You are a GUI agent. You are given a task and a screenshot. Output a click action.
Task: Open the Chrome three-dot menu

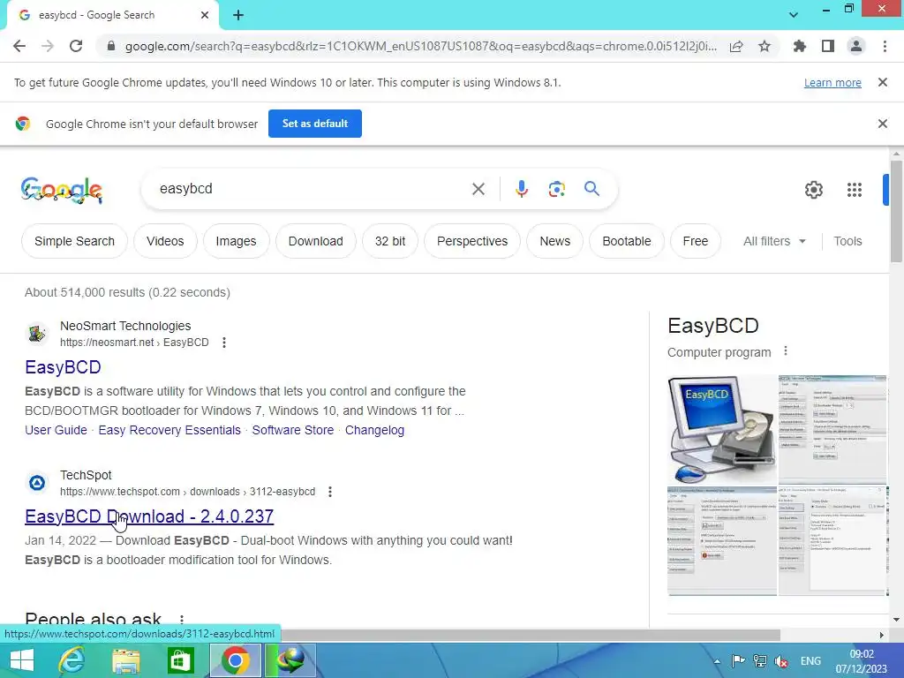(885, 46)
